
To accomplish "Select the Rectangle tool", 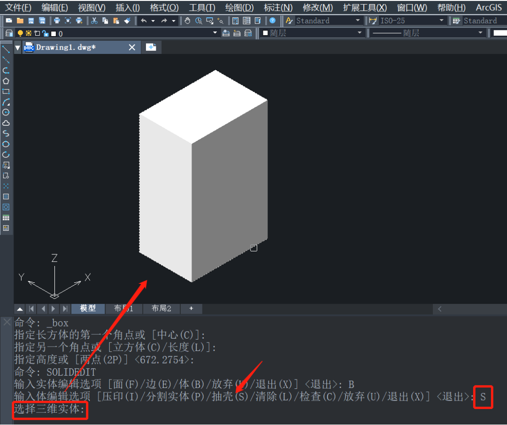I will point(6,91).
